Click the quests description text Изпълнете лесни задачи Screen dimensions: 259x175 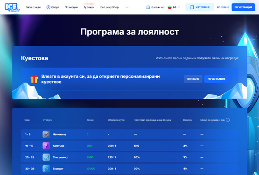tap(197, 58)
